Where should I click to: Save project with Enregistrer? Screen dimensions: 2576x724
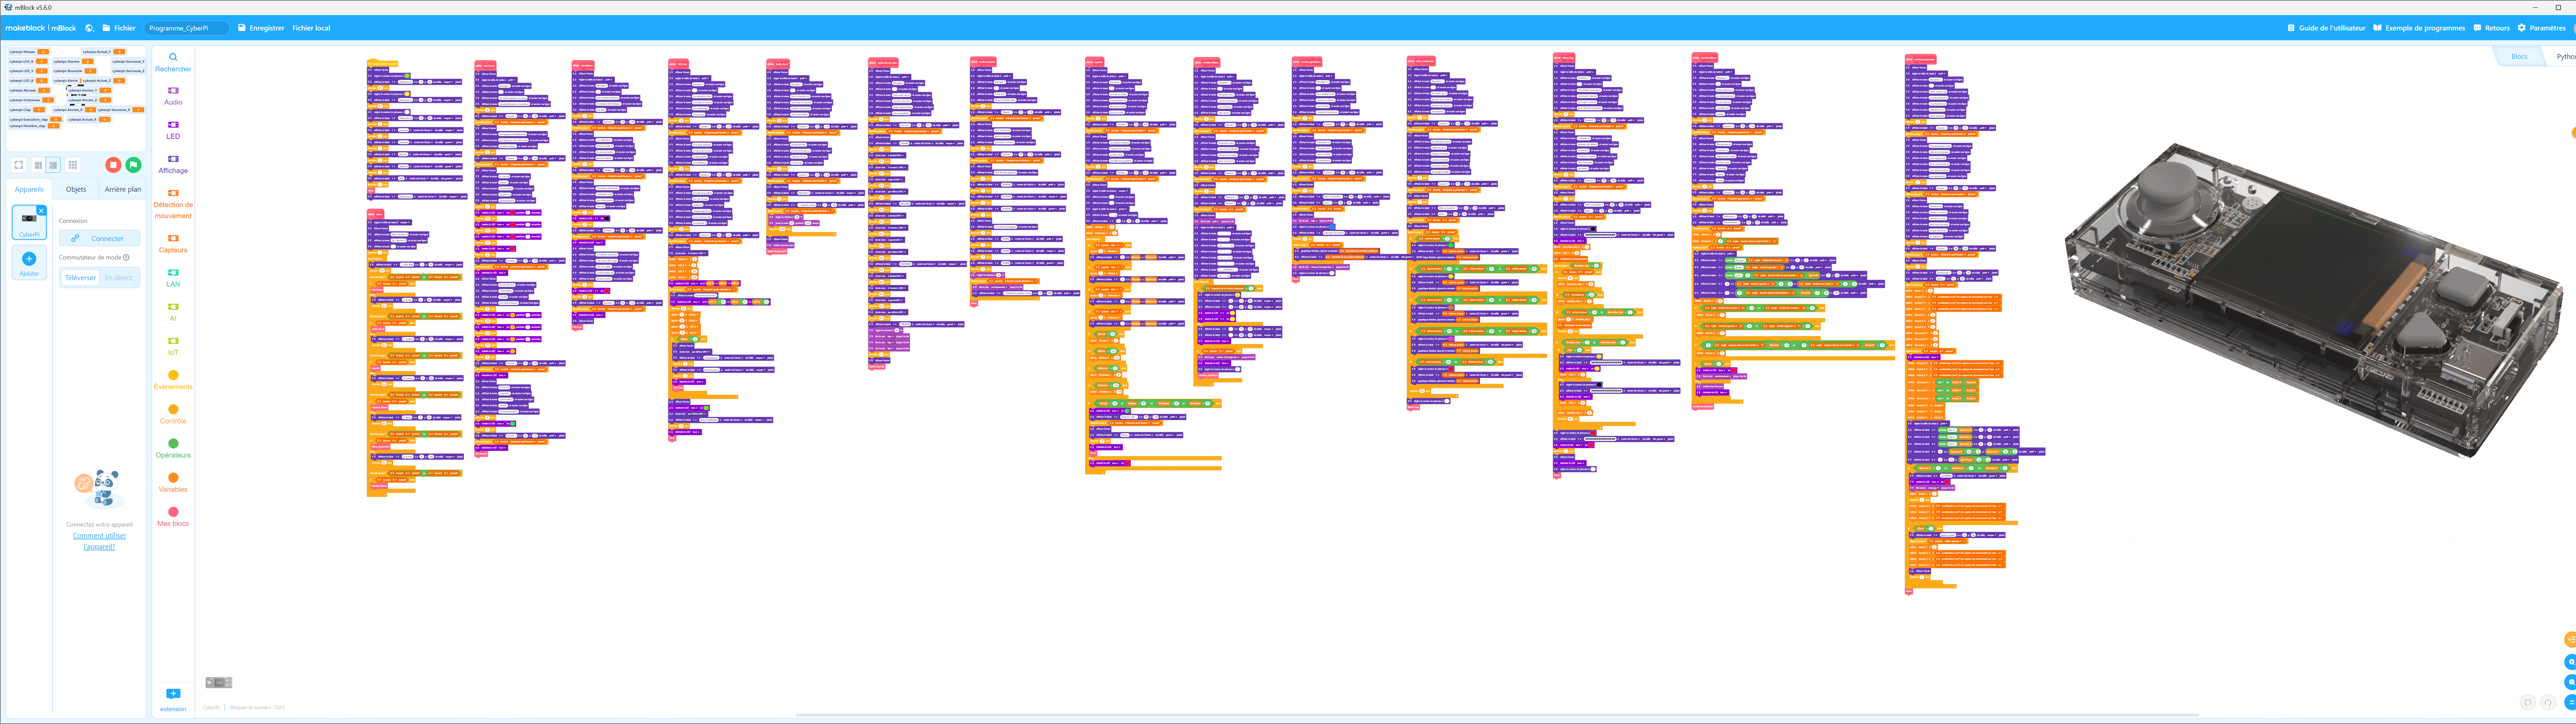(261, 28)
